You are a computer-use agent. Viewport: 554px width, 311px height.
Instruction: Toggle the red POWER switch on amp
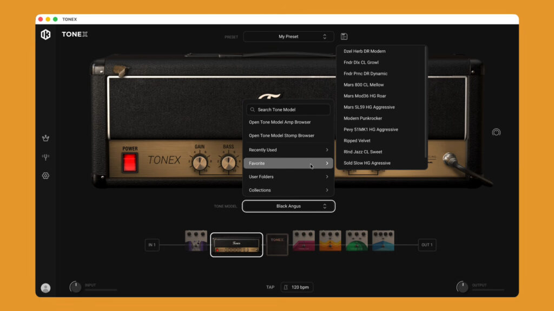pyautogui.click(x=130, y=163)
